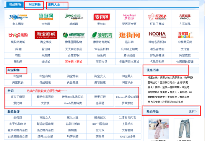This screenshot has height=141, width=205.
Task: Open the 乐酷天日本商城 link
Action: (x=129, y=62)
